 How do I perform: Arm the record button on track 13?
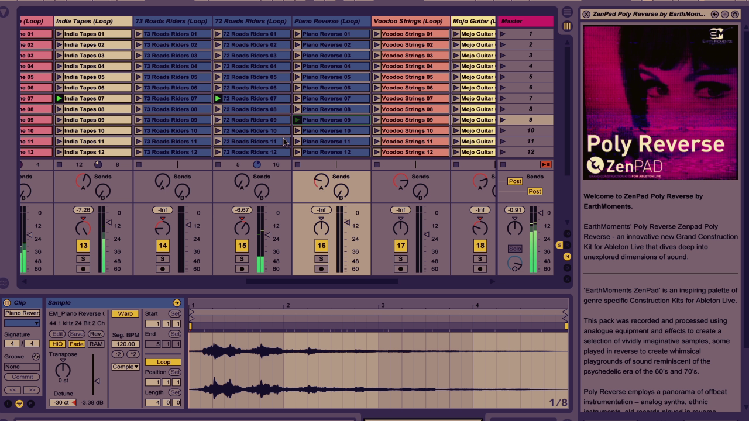(x=83, y=269)
